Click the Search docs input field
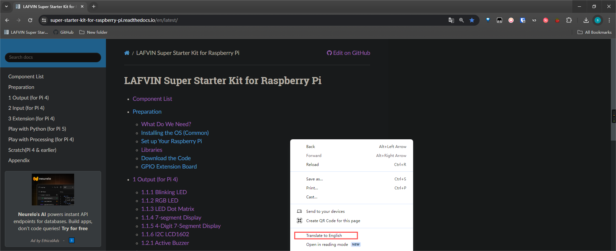 pyautogui.click(x=53, y=57)
